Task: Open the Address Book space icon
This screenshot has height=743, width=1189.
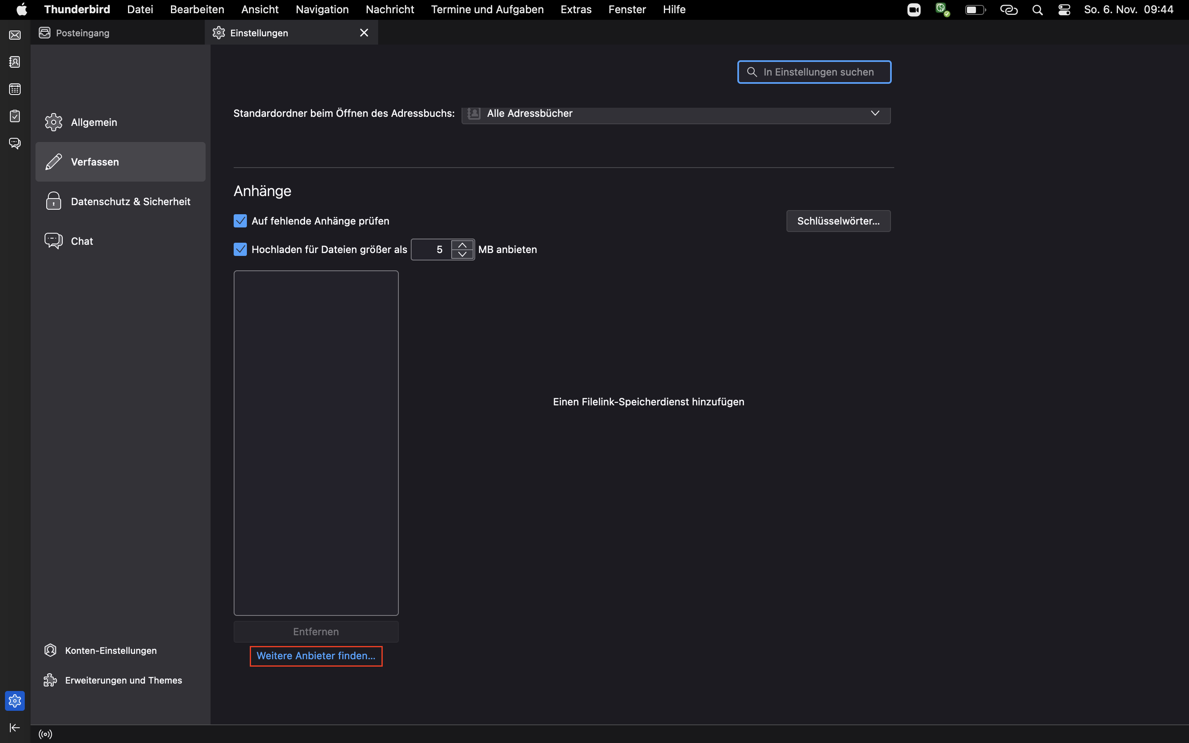Action: coord(15,62)
